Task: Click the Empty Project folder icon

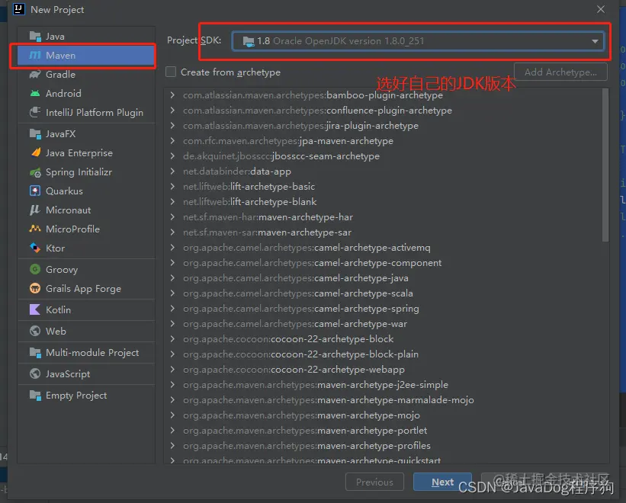Action: pos(35,396)
